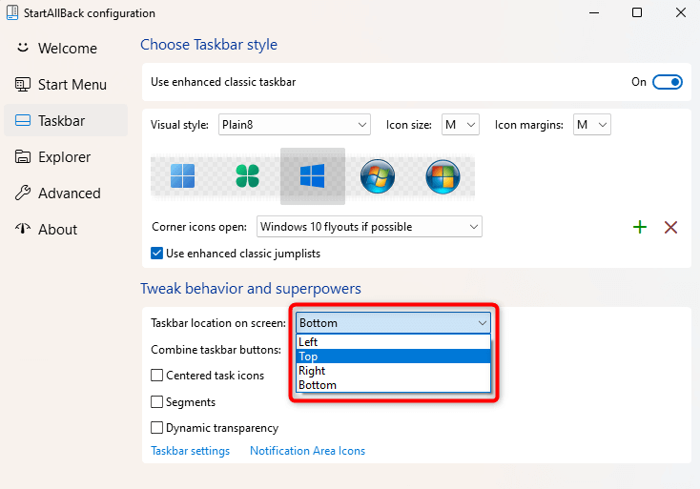
Task: Open the Visual style Plain8 dropdown
Action: point(294,125)
